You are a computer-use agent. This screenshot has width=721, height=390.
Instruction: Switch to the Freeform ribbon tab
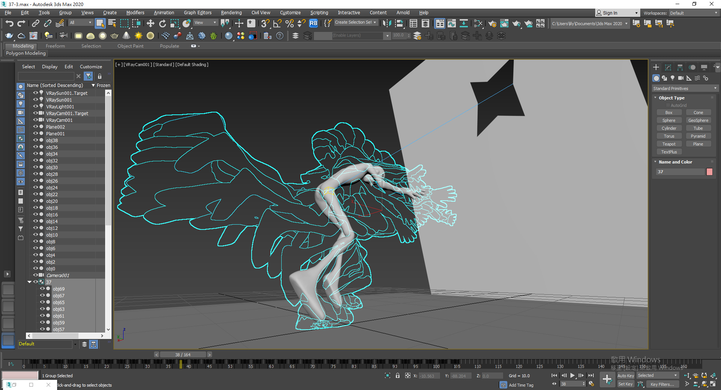[55, 46]
